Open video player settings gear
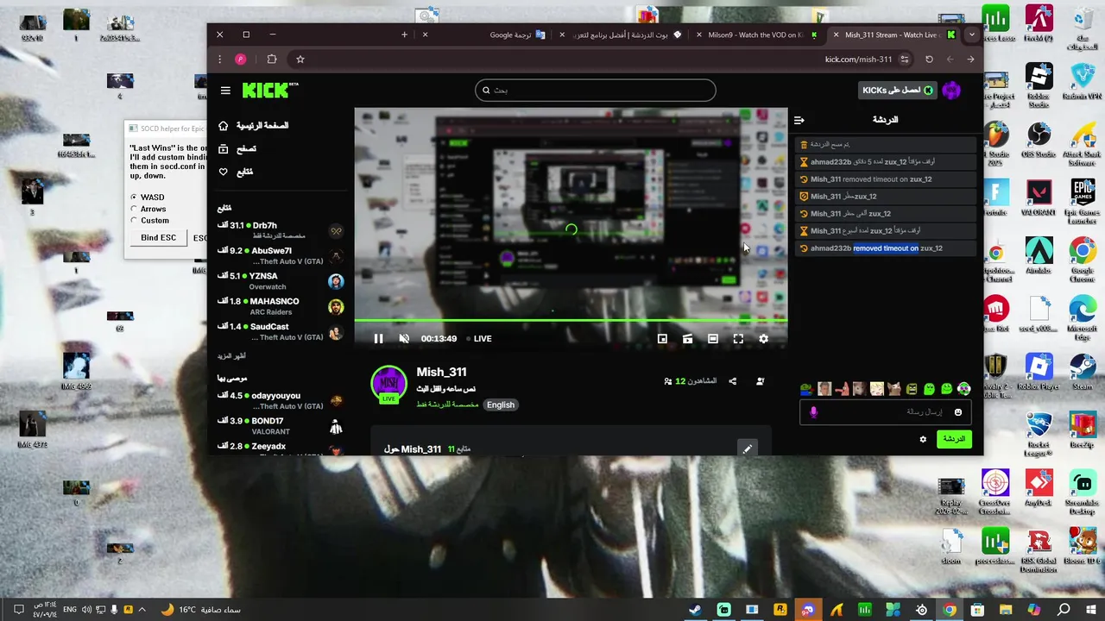Viewport: 1105px width, 621px height. click(763, 339)
